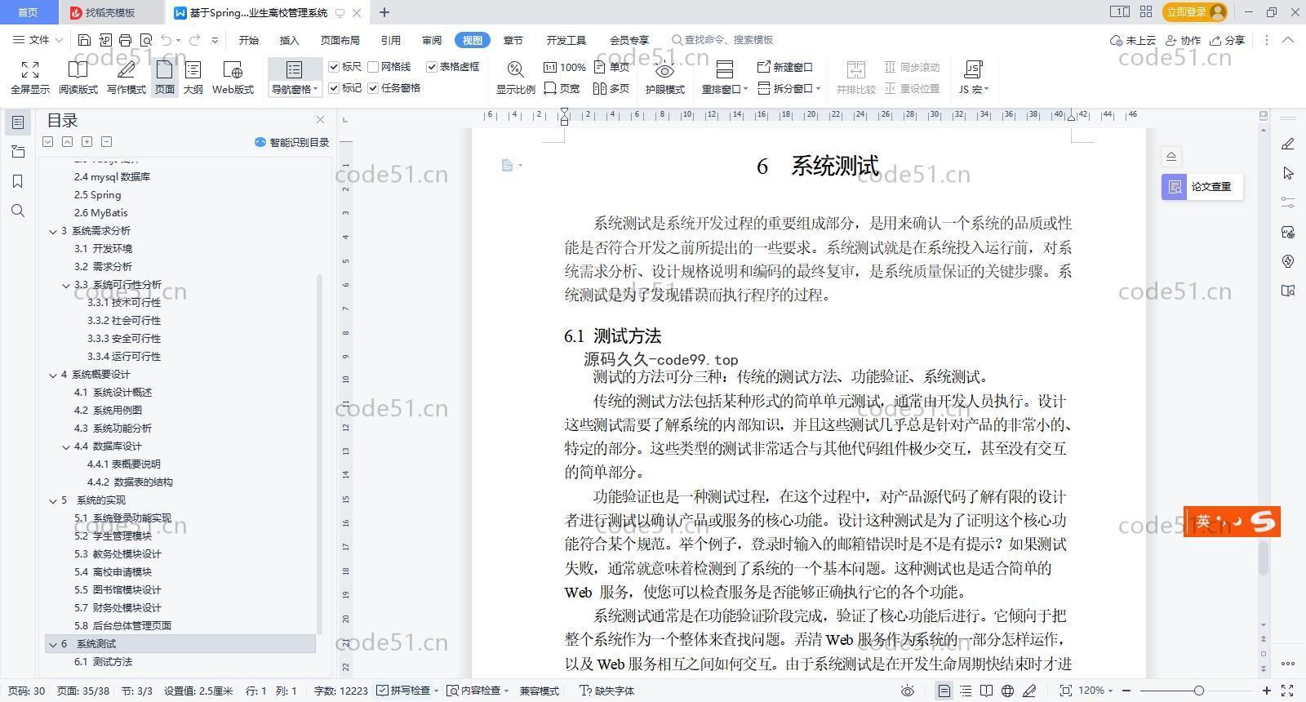
Task: Set zoom to 100% button
Action: coord(565,67)
